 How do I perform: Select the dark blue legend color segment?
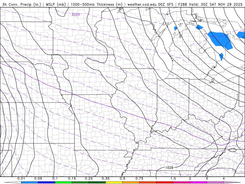pos(47,182)
